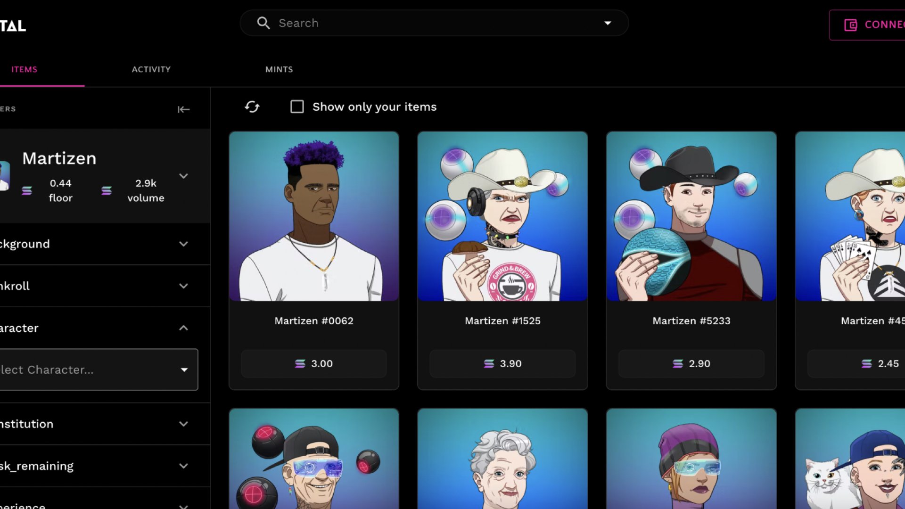Switch to the Activity tab
905x509 pixels.
click(151, 69)
